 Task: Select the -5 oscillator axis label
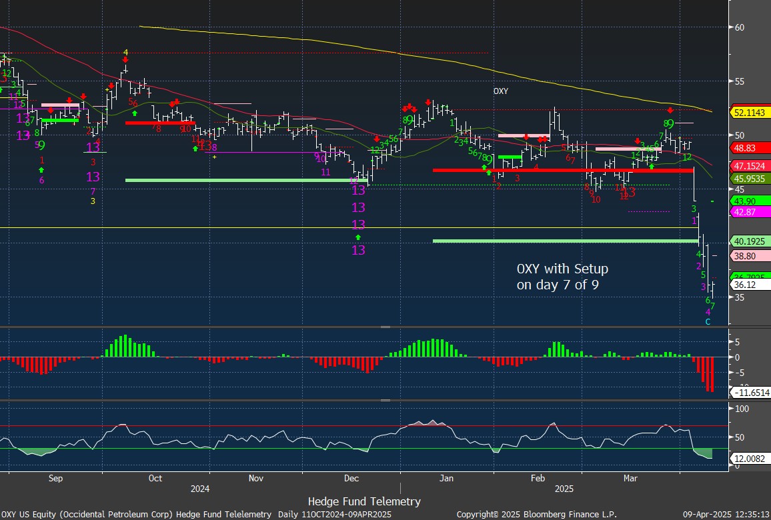click(x=738, y=373)
